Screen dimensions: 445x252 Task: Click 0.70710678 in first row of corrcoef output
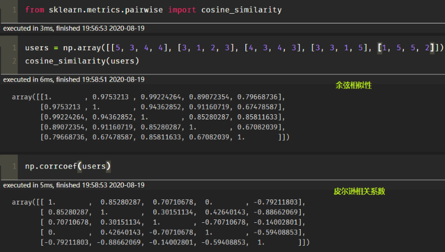click(173, 202)
